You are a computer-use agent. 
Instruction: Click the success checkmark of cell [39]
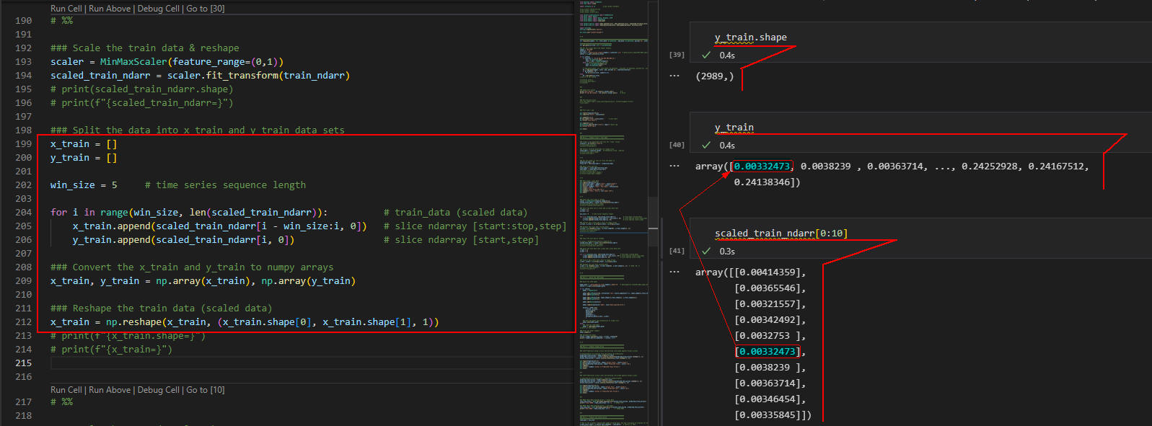[x=706, y=55]
